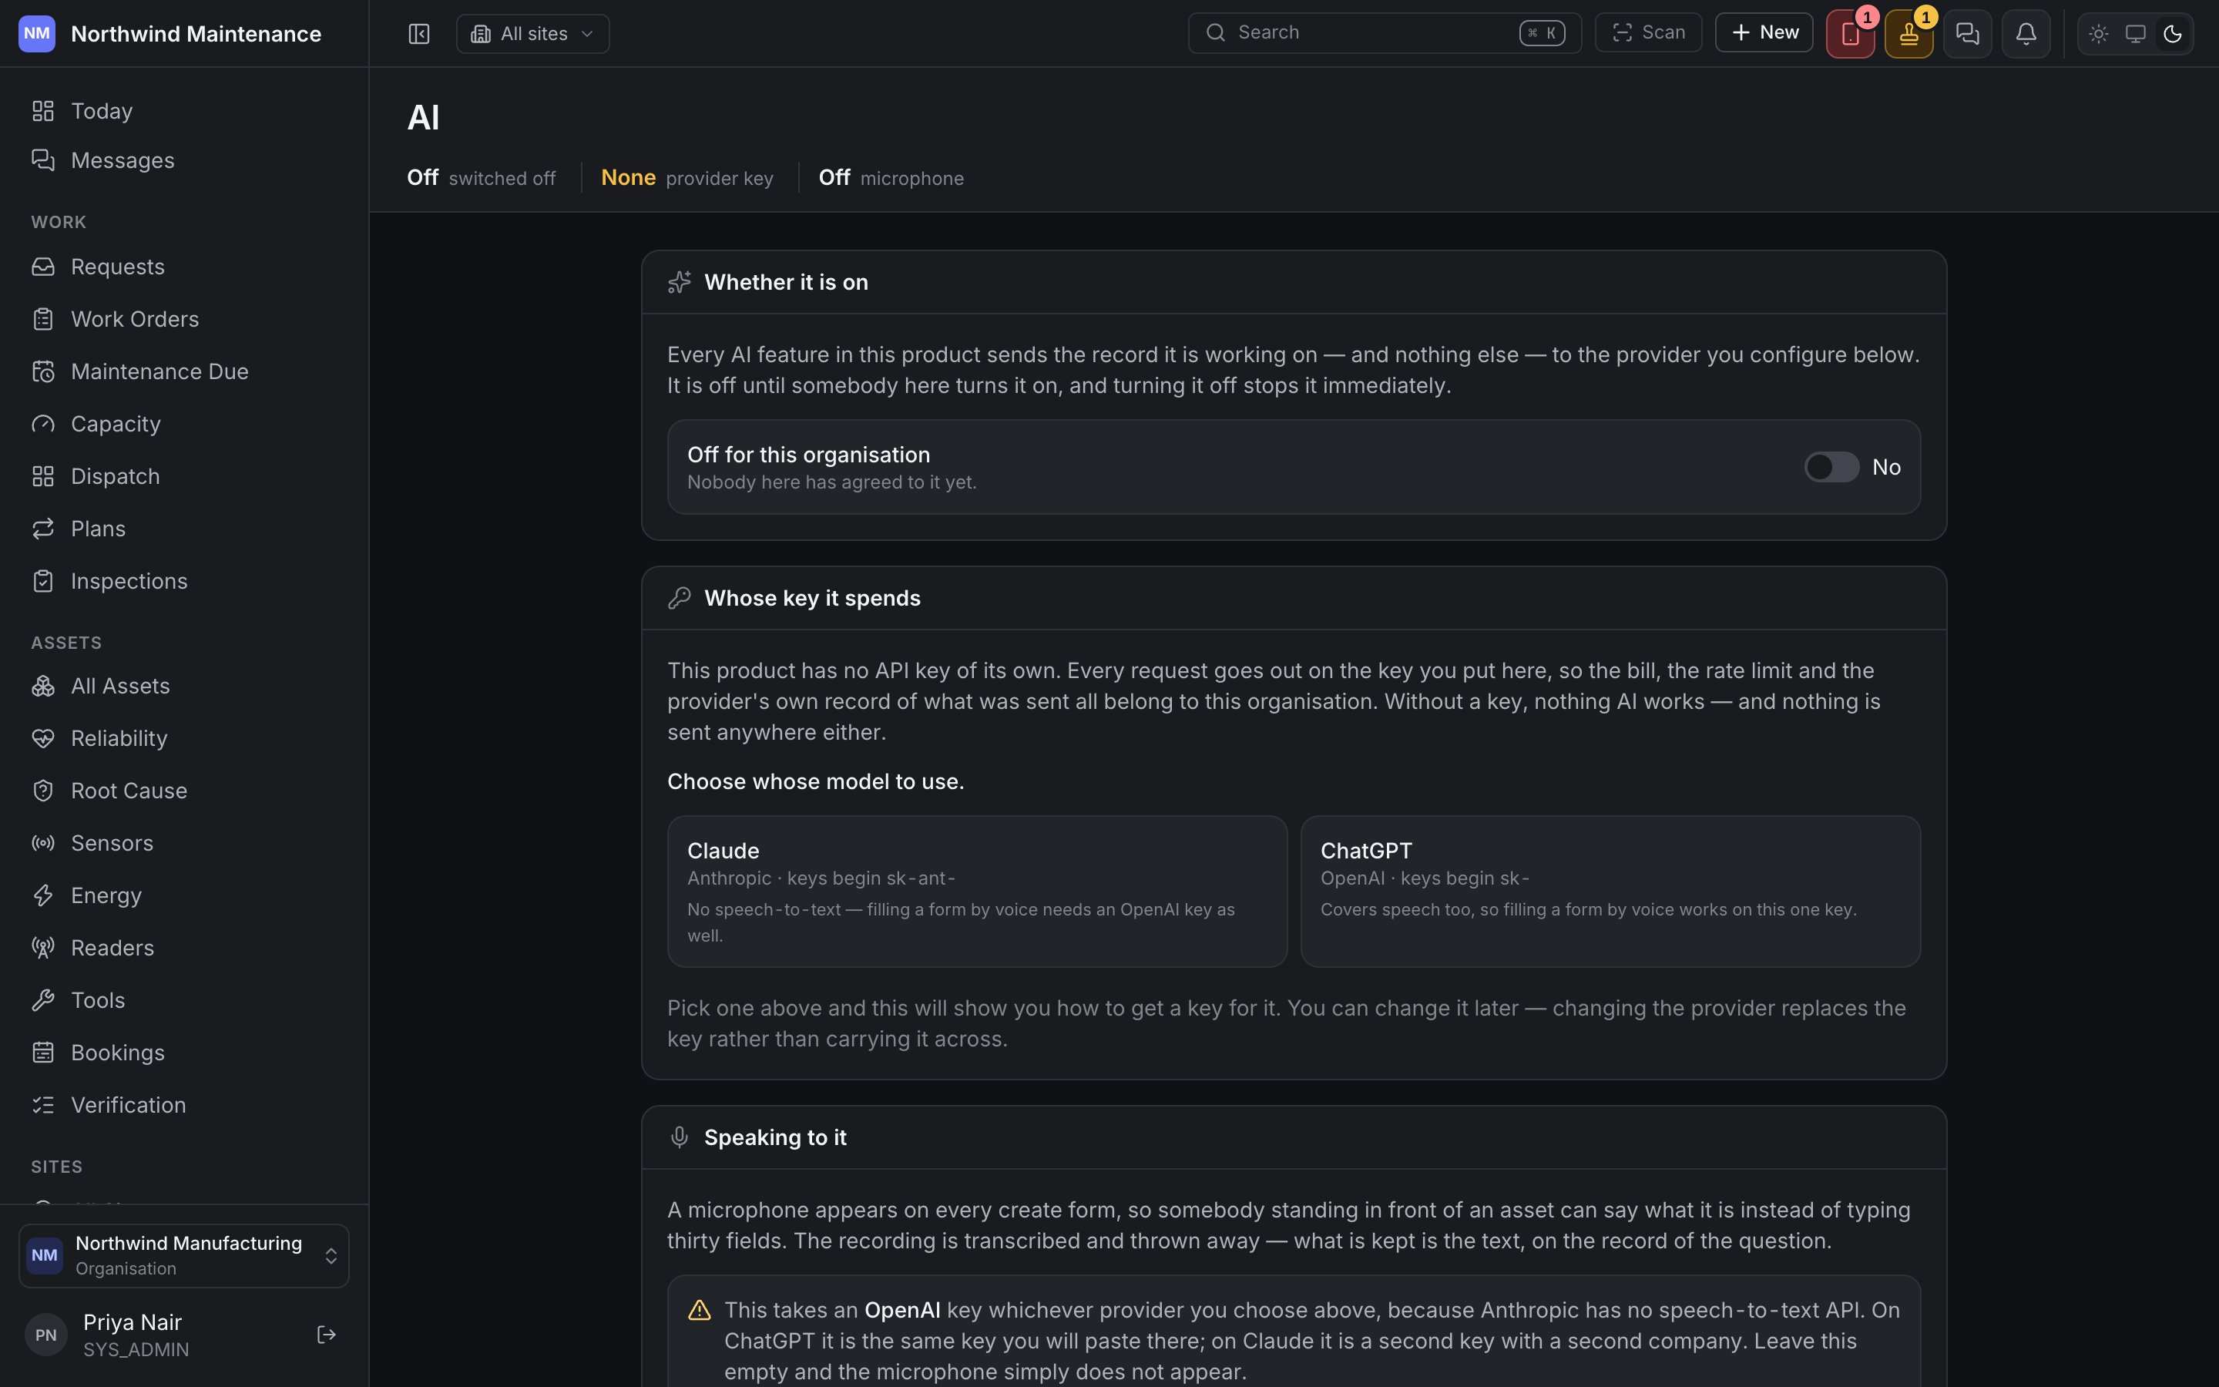Click the Readers antenna icon

pos(43,948)
